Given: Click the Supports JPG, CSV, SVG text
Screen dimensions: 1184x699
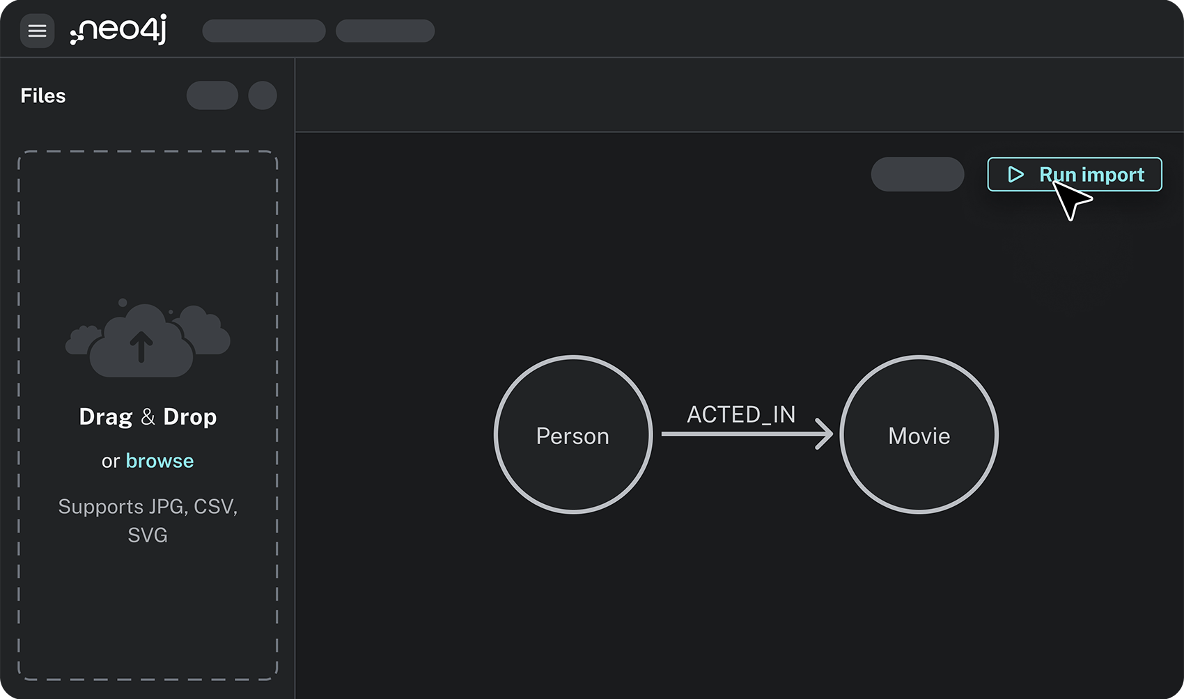Looking at the screenshot, I should pos(148,520).
